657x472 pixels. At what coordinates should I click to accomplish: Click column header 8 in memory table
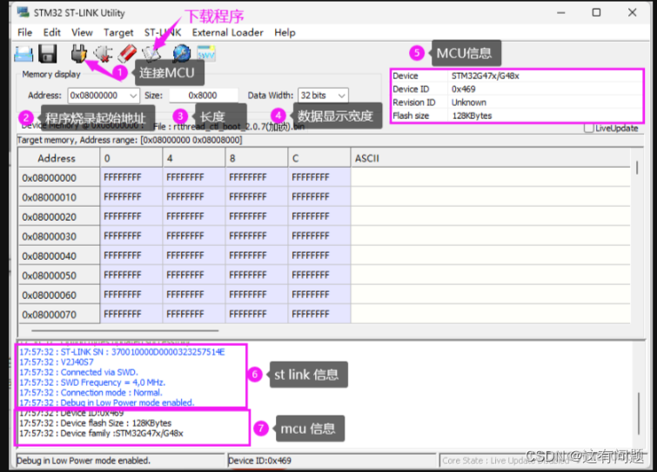[x=257, y=158]
